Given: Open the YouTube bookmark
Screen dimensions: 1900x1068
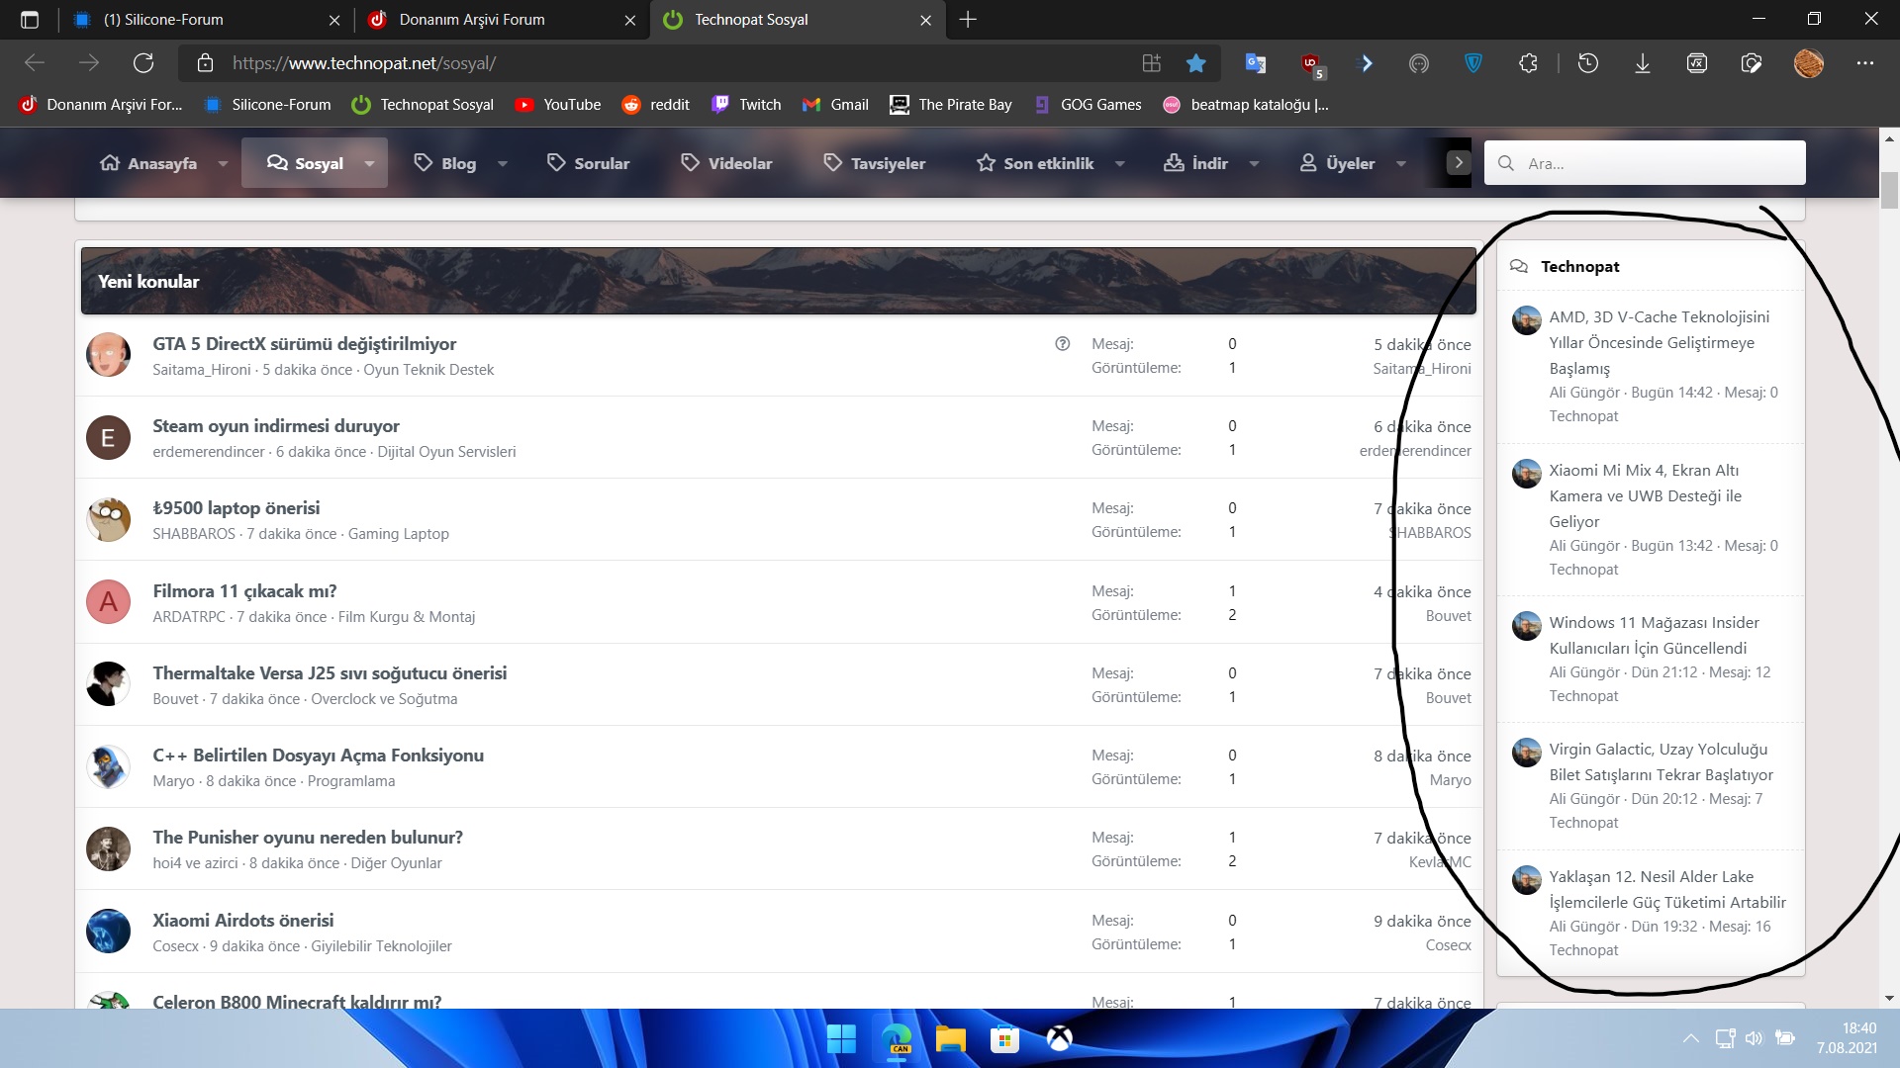Looking at the screenshot, I should (x=559, y=105).
